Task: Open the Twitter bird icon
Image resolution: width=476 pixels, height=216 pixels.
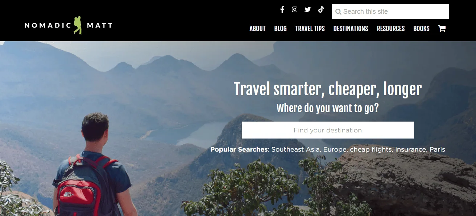Action: pyautogui.click(x=308, y=10)
